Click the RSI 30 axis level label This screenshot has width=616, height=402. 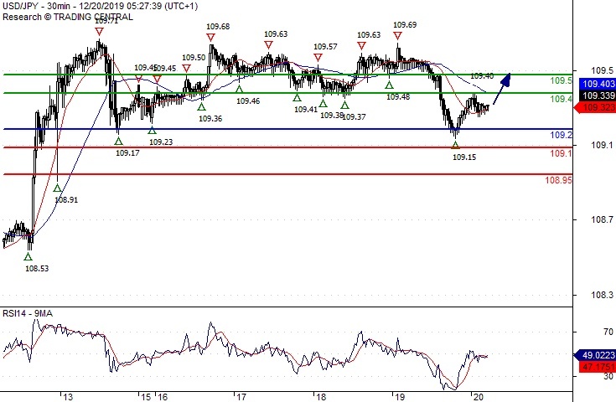[x=608, y=377]
